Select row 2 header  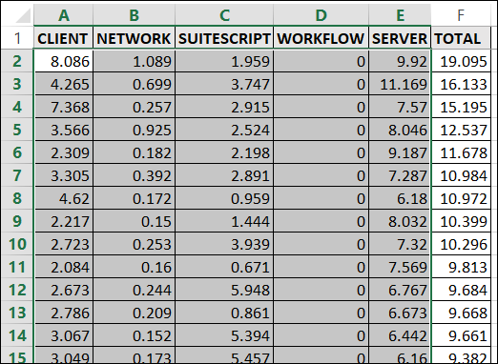click(17, 61)
